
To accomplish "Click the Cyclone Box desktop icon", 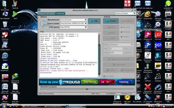I will coord(148,15).
